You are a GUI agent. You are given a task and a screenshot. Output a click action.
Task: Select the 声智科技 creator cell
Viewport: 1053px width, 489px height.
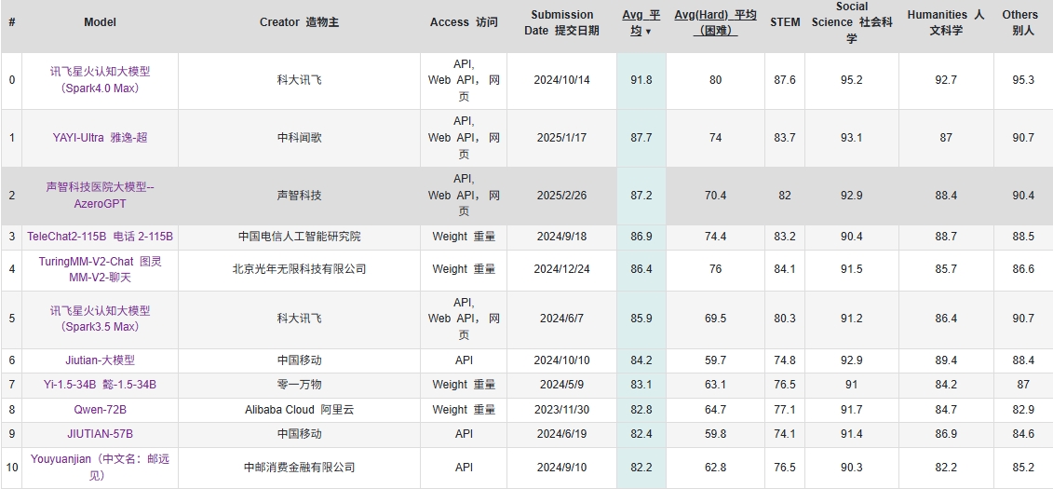coord(300,196)
